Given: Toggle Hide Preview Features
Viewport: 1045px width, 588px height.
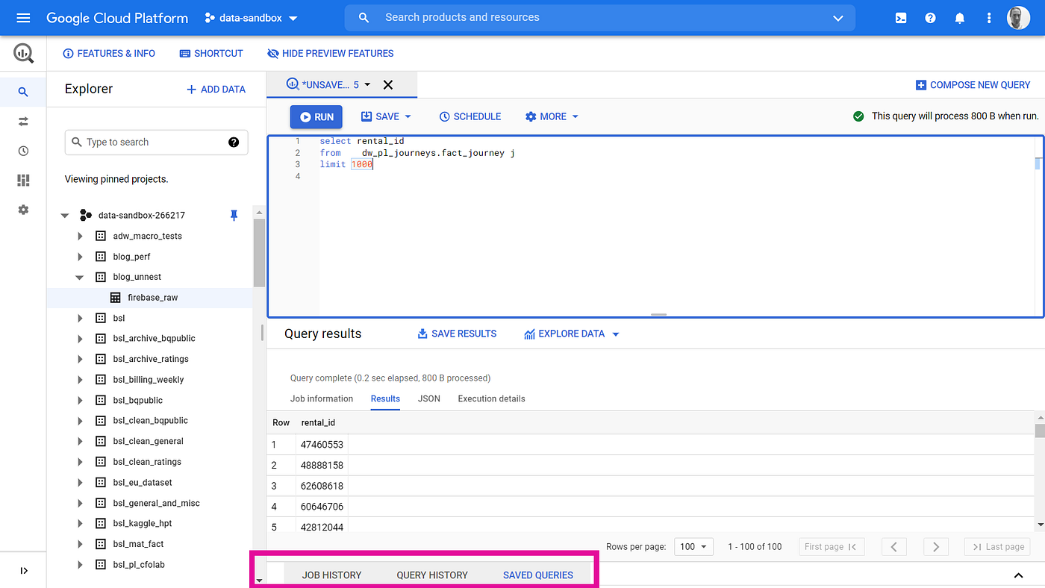Looking at the screenshot, I should [x=330, y=53].
